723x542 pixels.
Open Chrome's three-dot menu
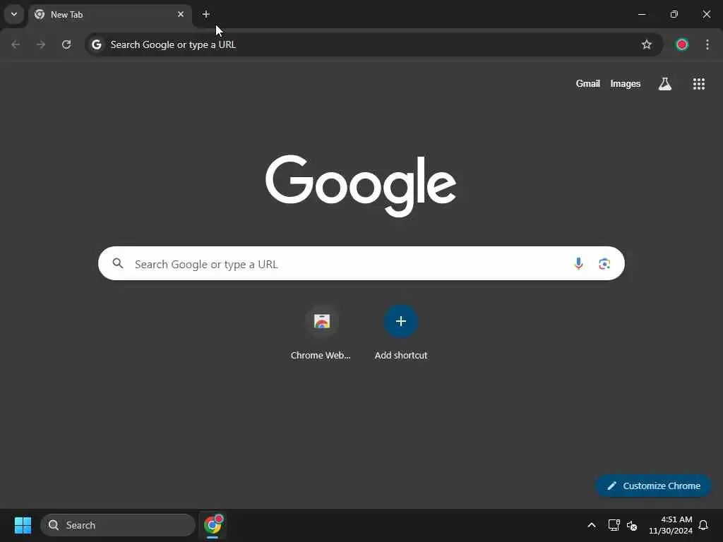(707, 44)
